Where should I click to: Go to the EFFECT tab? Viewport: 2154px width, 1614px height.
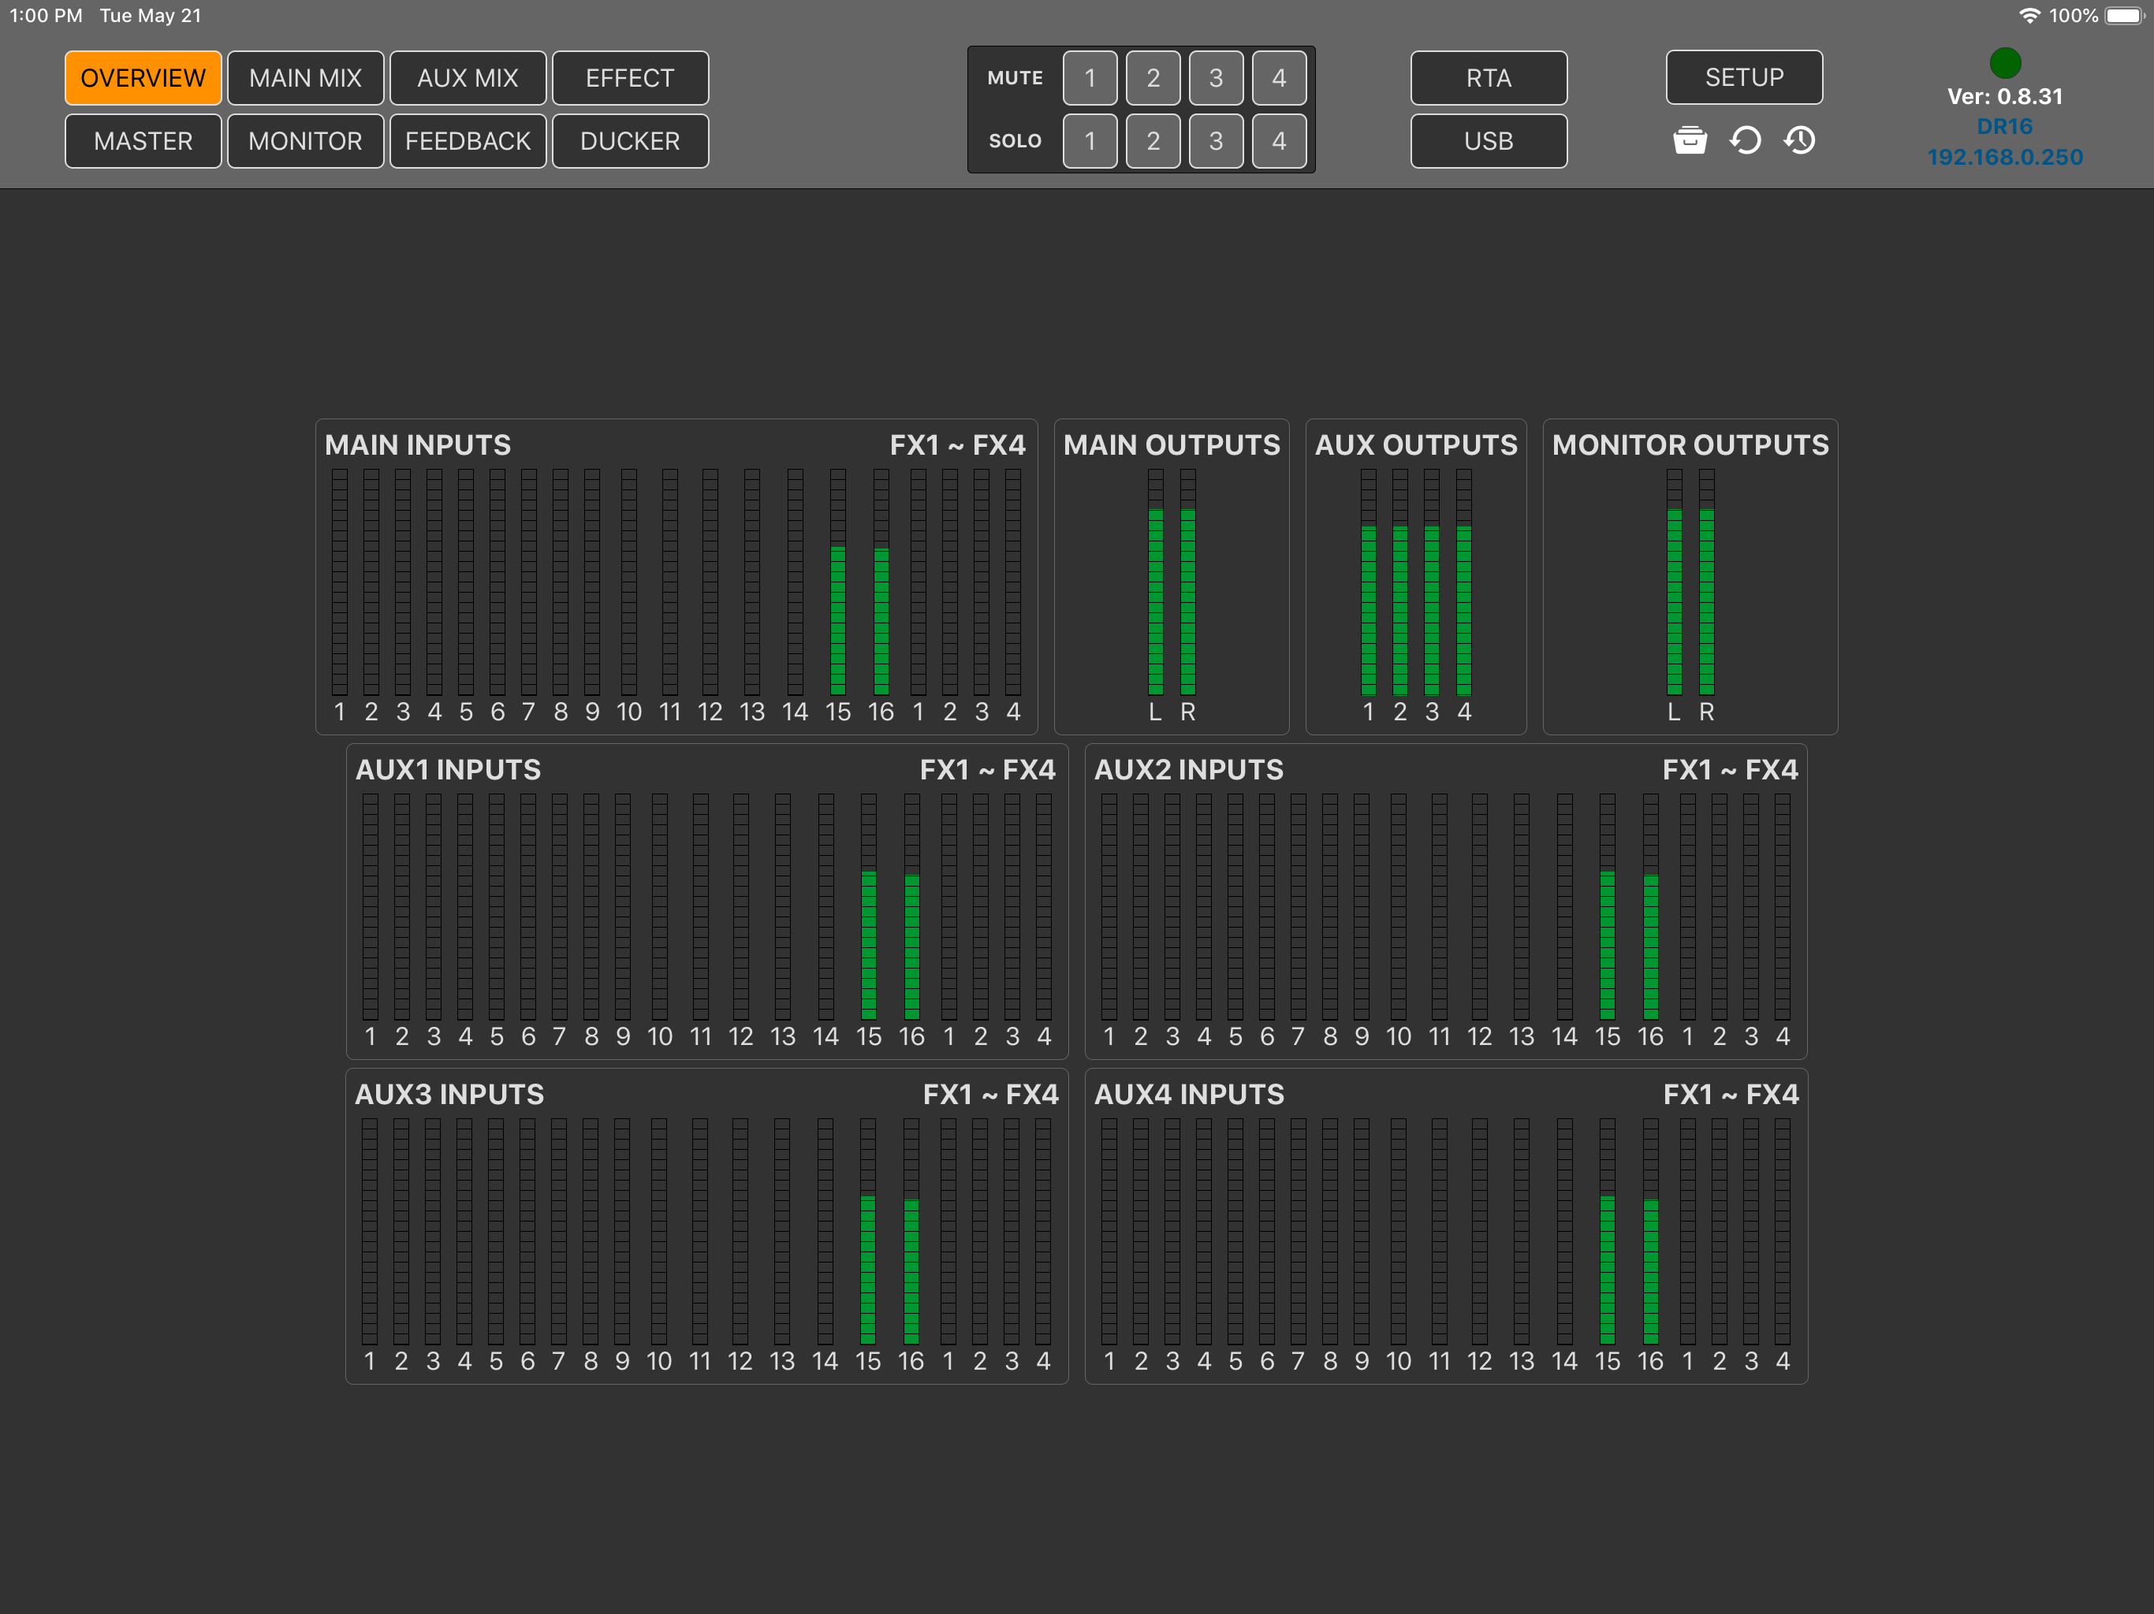630,78
